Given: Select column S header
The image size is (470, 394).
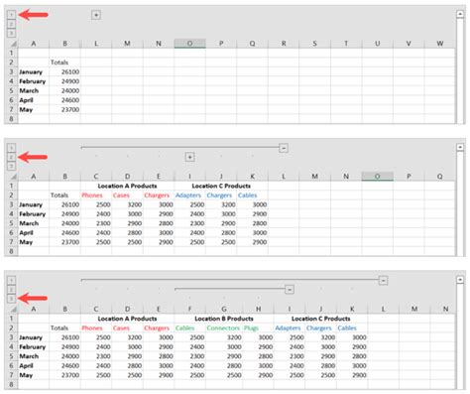Looking at the screenshot, I should (x=315, y=44).
